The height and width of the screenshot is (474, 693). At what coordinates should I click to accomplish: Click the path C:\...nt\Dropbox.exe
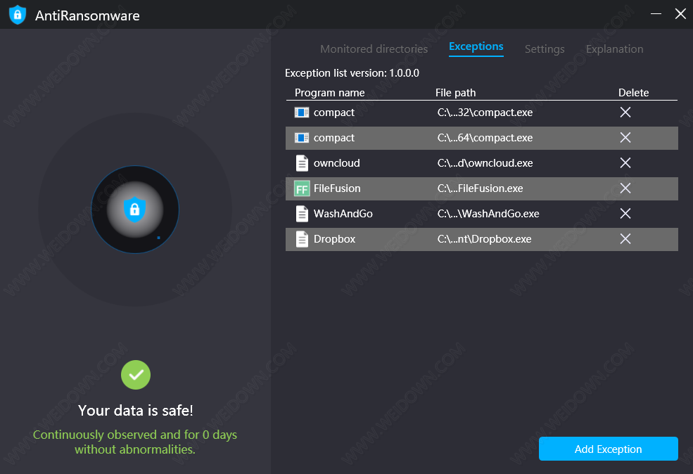(484, 239)
